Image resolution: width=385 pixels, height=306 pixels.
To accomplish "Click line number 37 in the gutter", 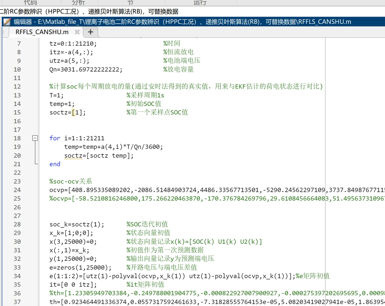I will [x=17, y=302].
